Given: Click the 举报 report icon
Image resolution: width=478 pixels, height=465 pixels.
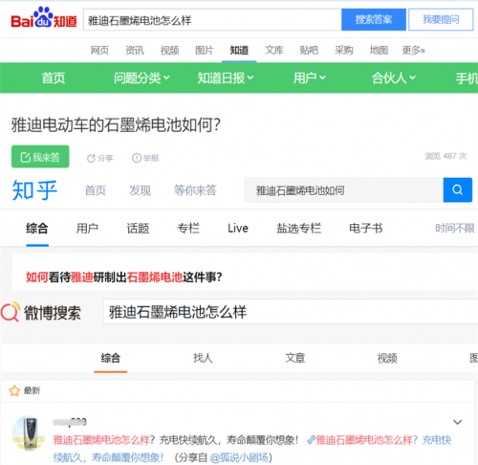Looking at the screenshot, I should point(137,158).
